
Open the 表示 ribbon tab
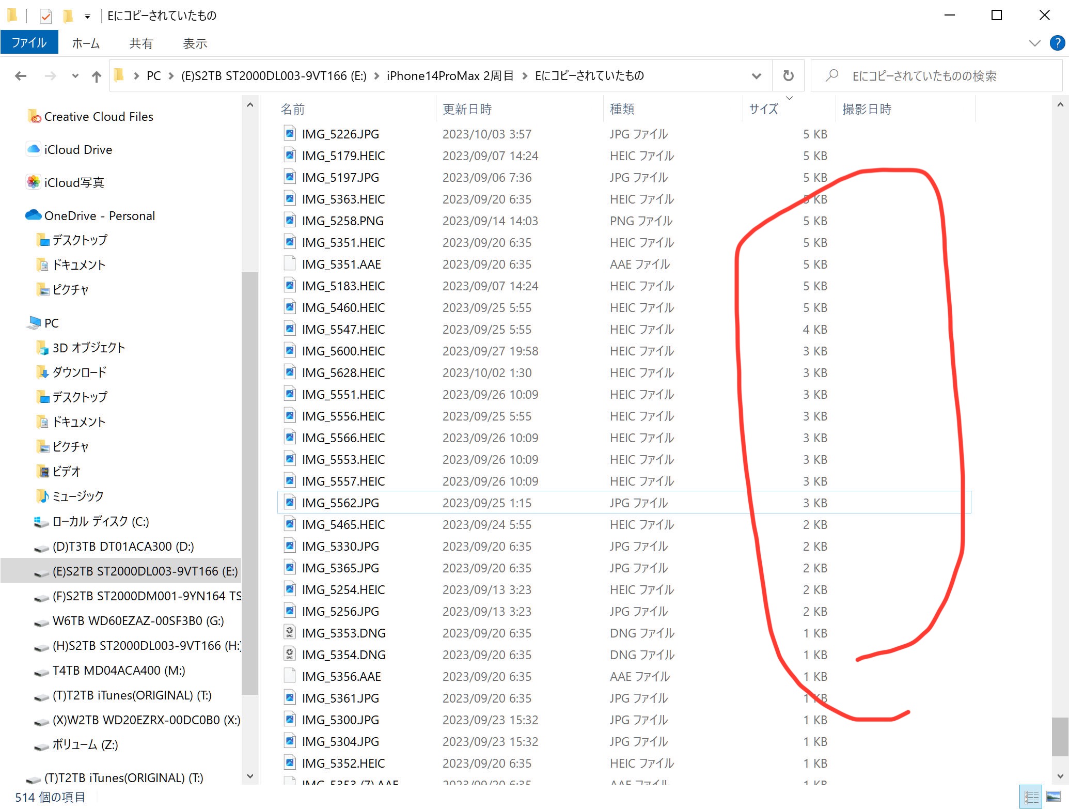click(195, 43)
